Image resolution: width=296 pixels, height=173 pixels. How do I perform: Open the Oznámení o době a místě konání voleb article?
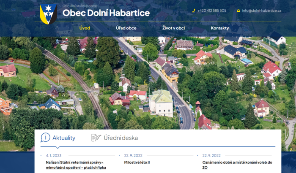tap(237, 165)
